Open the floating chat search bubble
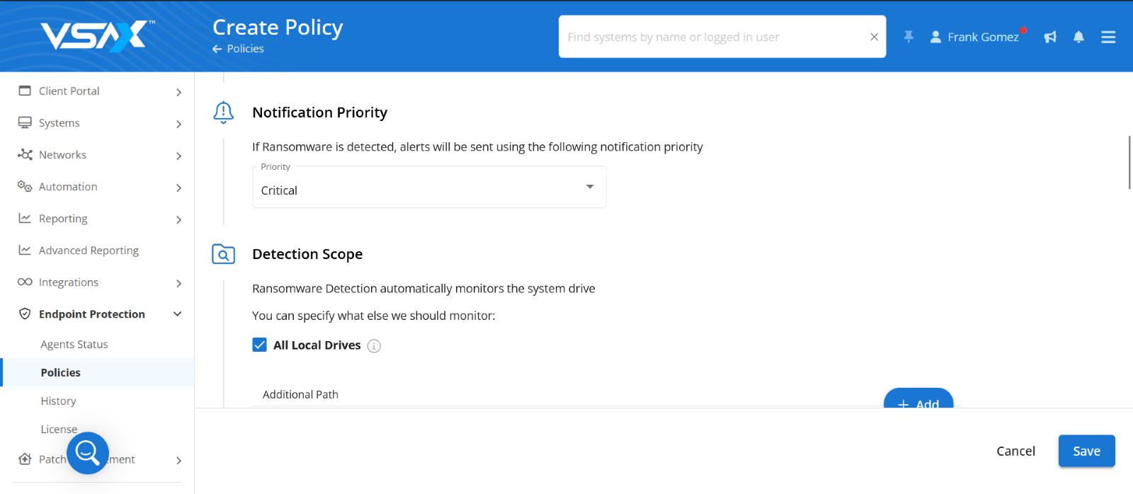1133x494 pixels. pos(88,453)
